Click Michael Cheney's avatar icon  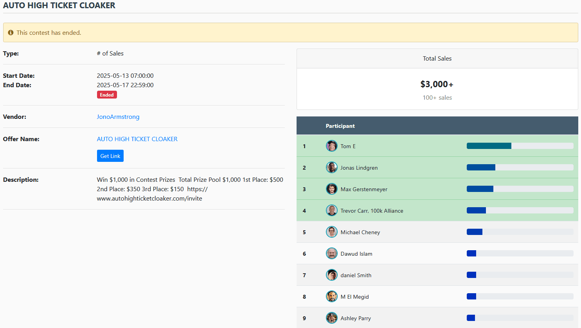(331, 232)
